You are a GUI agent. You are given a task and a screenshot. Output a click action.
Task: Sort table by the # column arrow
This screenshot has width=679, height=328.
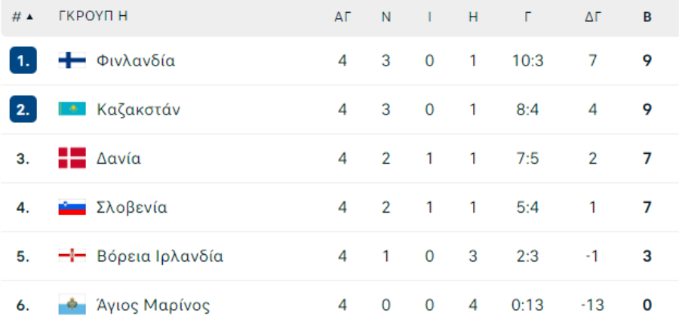[x=29, y=17]
